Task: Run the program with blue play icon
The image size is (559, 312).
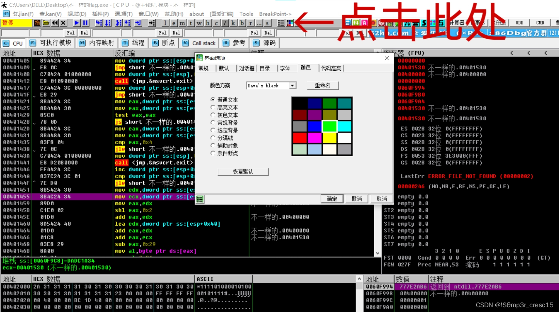Action: [77, 23]
